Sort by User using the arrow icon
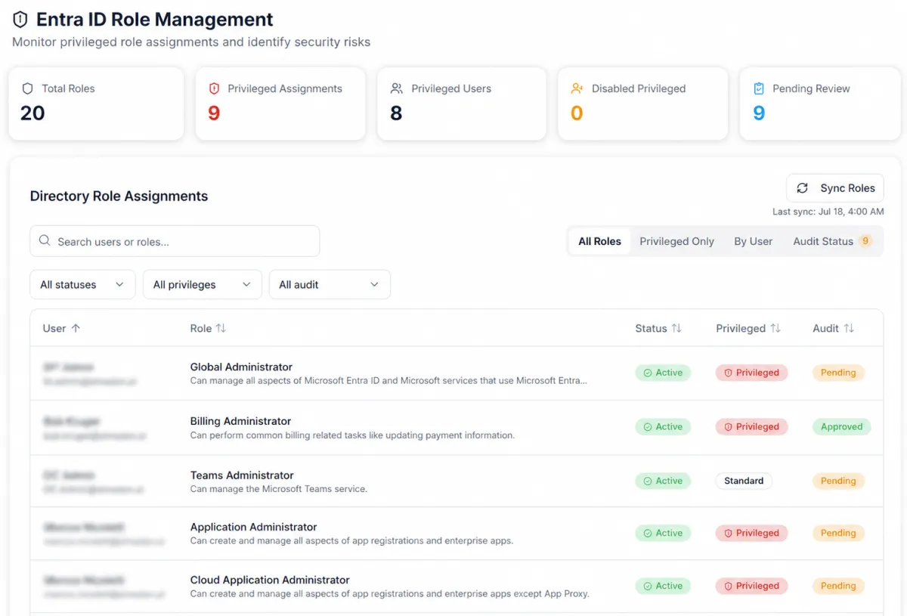Screen dimensions: 907x616 click(76, 328)
